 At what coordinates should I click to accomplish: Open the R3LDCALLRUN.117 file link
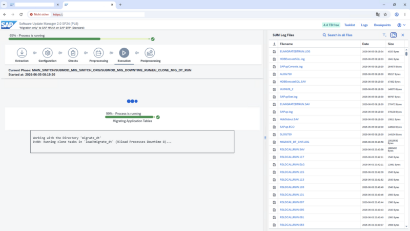coord(292,157)
